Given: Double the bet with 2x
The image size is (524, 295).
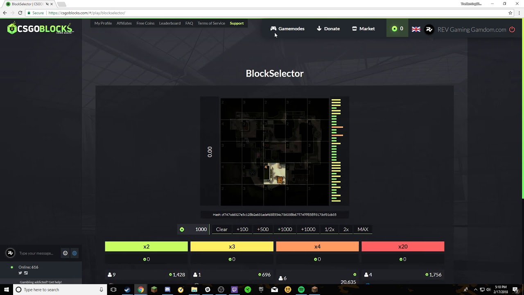Looking at the screenshot, I should coord(346,229).
